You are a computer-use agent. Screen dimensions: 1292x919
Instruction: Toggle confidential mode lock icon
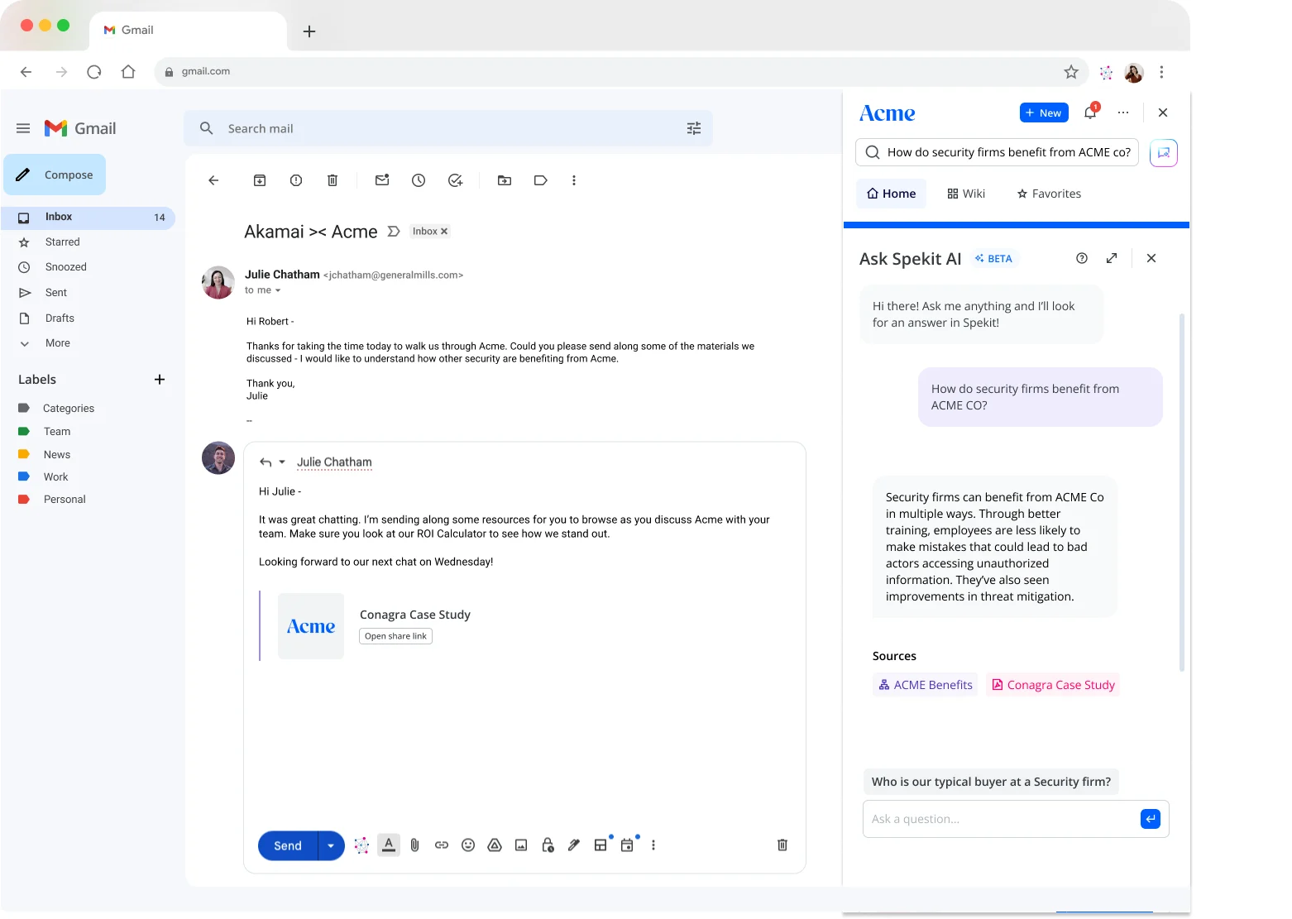[548, 845]
